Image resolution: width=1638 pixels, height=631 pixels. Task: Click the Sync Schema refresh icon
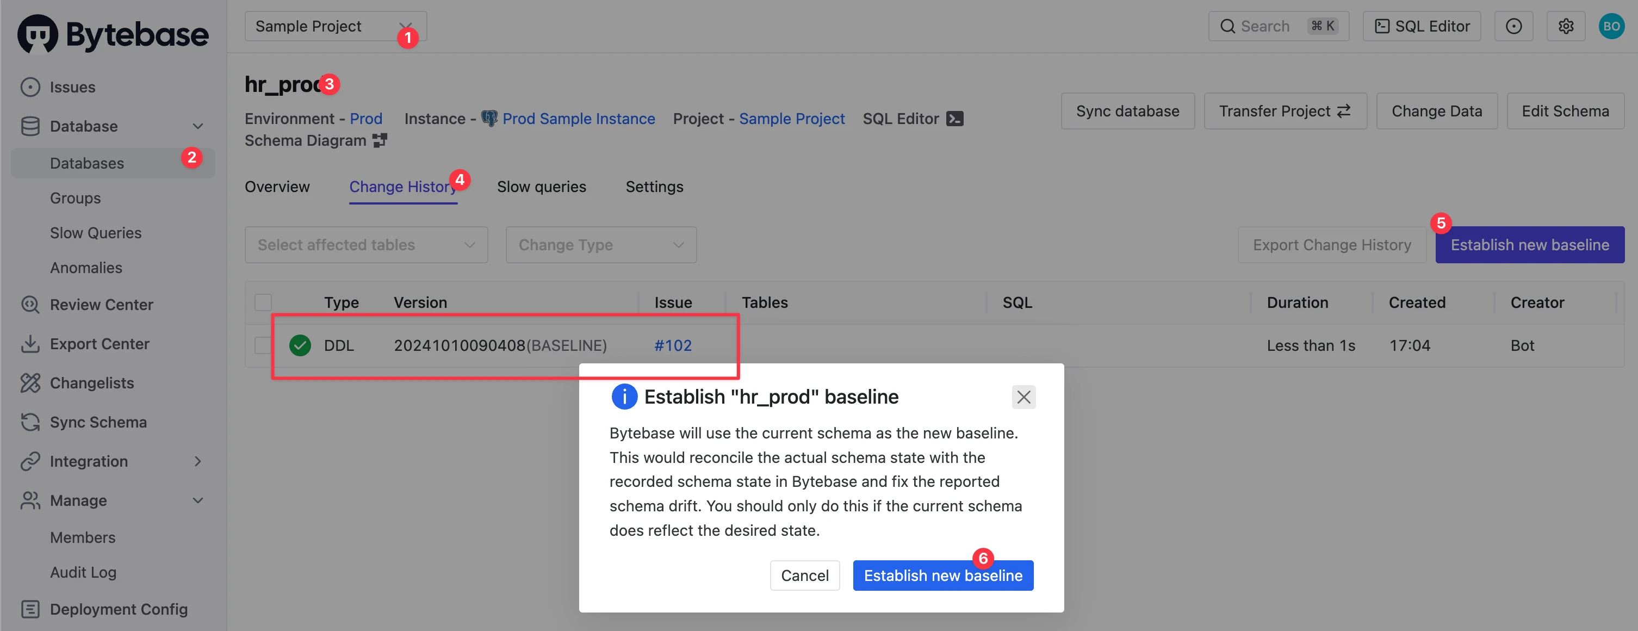click(x=30, y=422)
